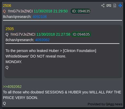Select the ID: 094635 badge in post 2506
The image size is (125, 109).
tap(81, 11)
